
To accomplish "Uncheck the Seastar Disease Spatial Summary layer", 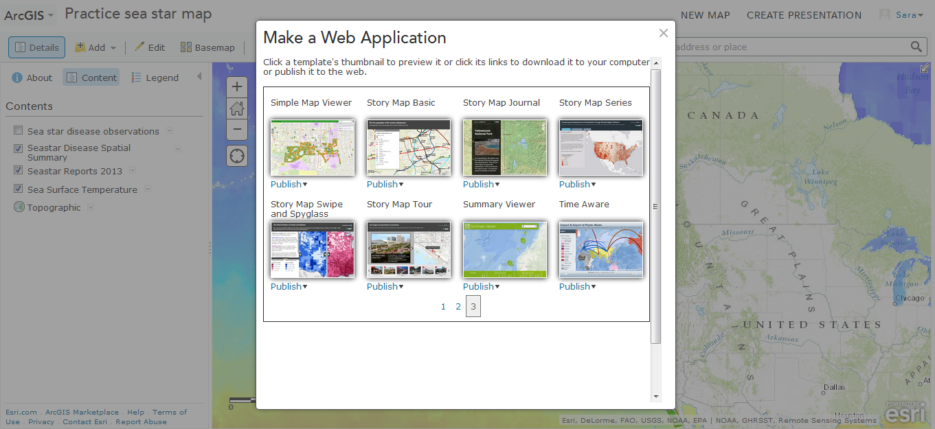I will click(18, 148).
